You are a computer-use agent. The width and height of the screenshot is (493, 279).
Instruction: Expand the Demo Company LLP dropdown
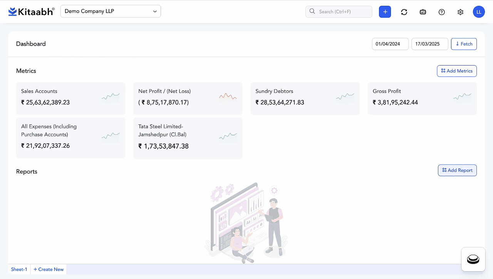click(x=111, y=11)
